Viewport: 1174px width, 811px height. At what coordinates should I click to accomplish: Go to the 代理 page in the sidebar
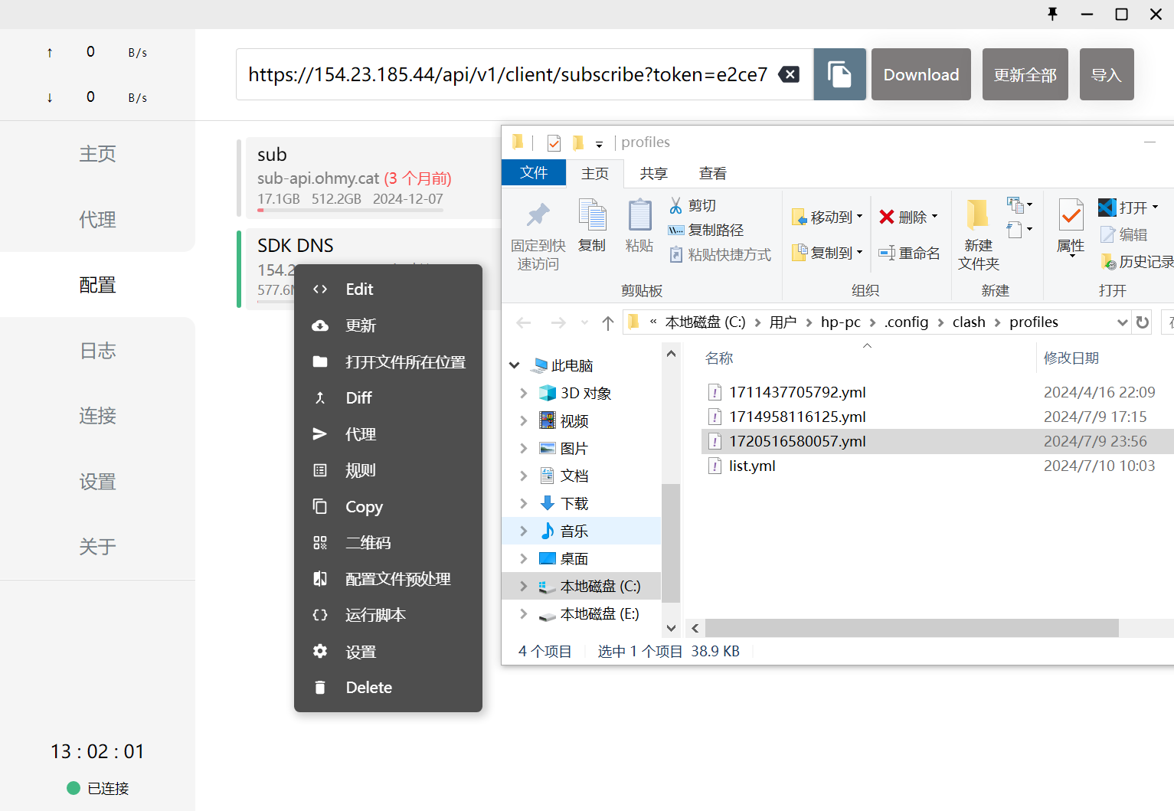97,220
